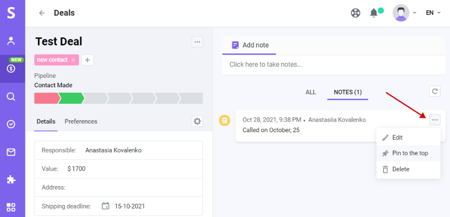
Task: Click the note author Anastasiia Kovalenko
Action: pos(337,120)
